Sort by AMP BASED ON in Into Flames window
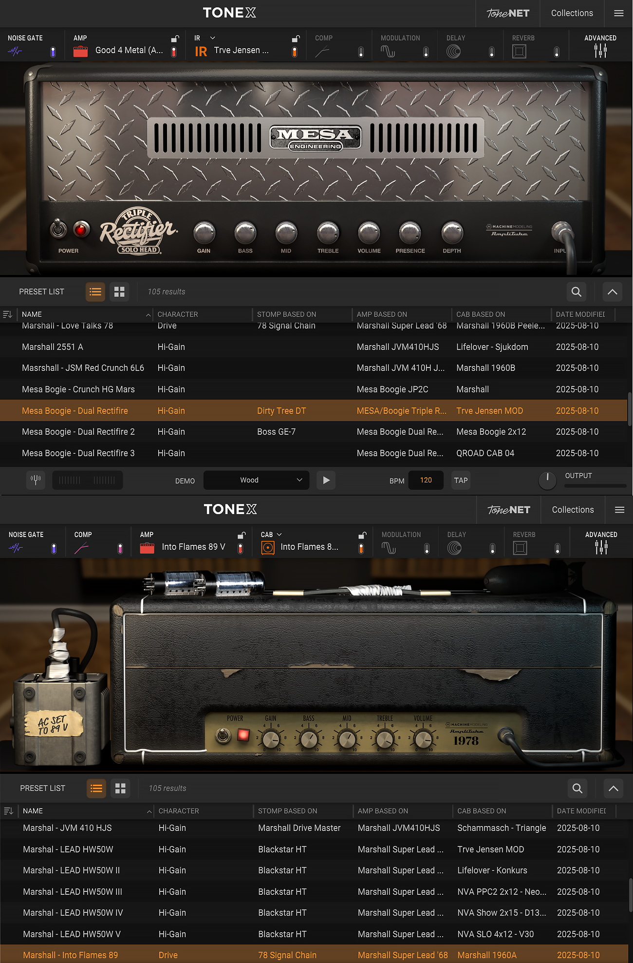Viewport: 633px width, 963px height. pyautogui.click(x=383, y=811)
